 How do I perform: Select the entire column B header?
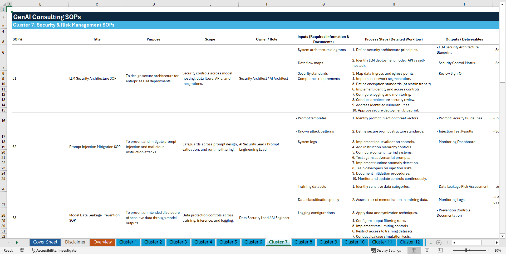pyautogui.click(x=40, y=4)
